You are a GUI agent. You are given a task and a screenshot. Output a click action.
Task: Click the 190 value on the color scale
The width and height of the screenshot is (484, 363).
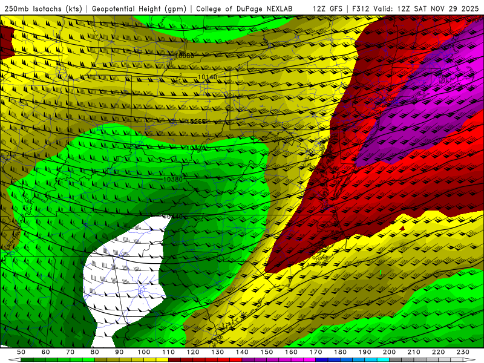click(x=365, y=352)
